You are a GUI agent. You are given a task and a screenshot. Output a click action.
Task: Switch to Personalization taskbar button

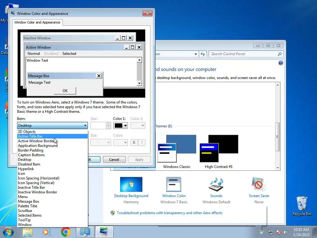[x=104, y=232]
